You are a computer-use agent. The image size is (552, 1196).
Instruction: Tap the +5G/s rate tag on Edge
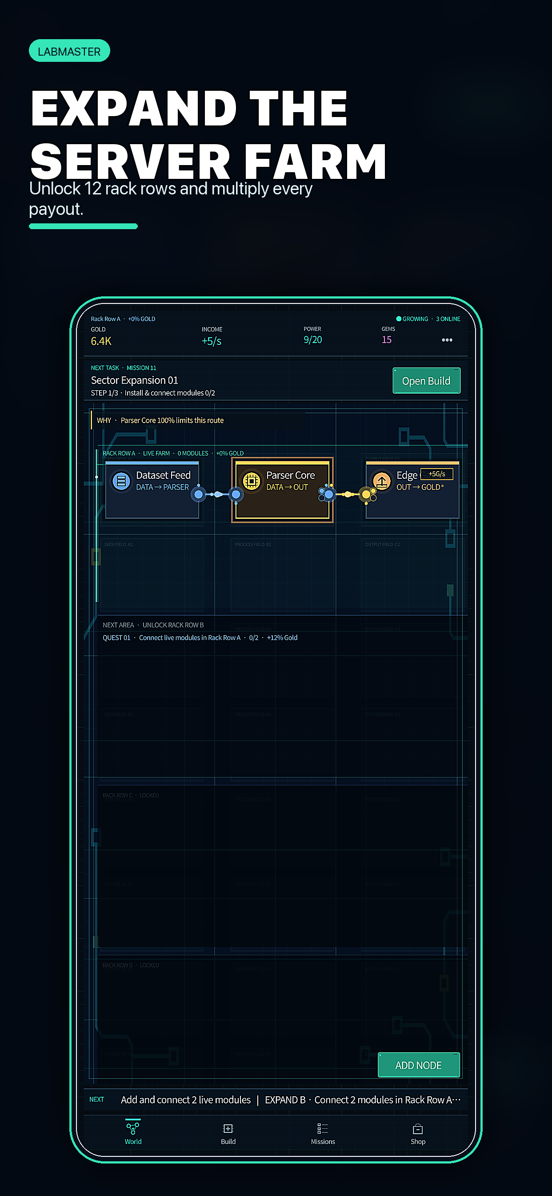(436, 474)
